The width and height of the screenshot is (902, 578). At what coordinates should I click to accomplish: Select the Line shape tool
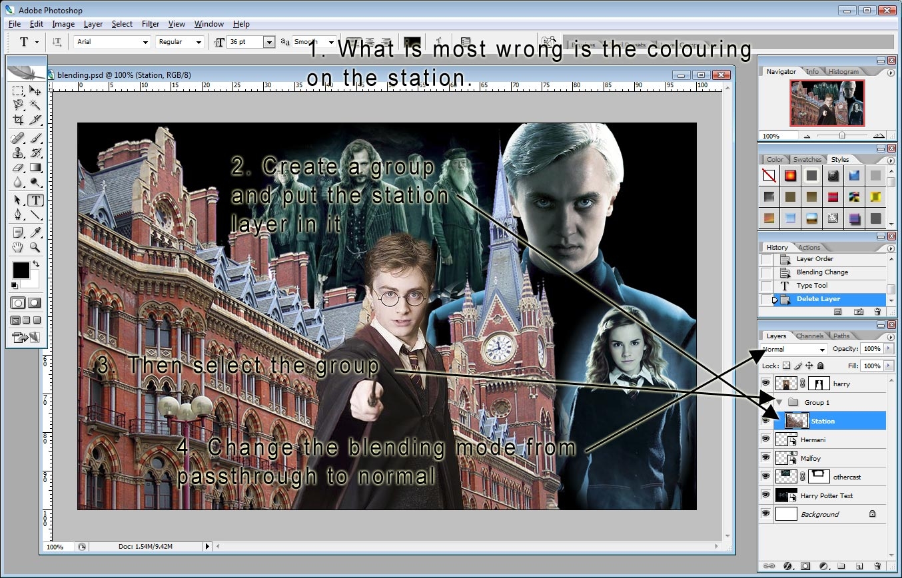coord(35,214)
